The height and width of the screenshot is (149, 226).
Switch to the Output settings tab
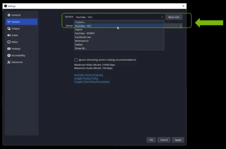coord(22,28)
